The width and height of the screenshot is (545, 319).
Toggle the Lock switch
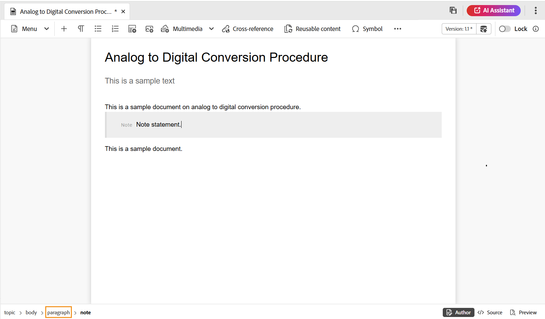click(505, 29)
